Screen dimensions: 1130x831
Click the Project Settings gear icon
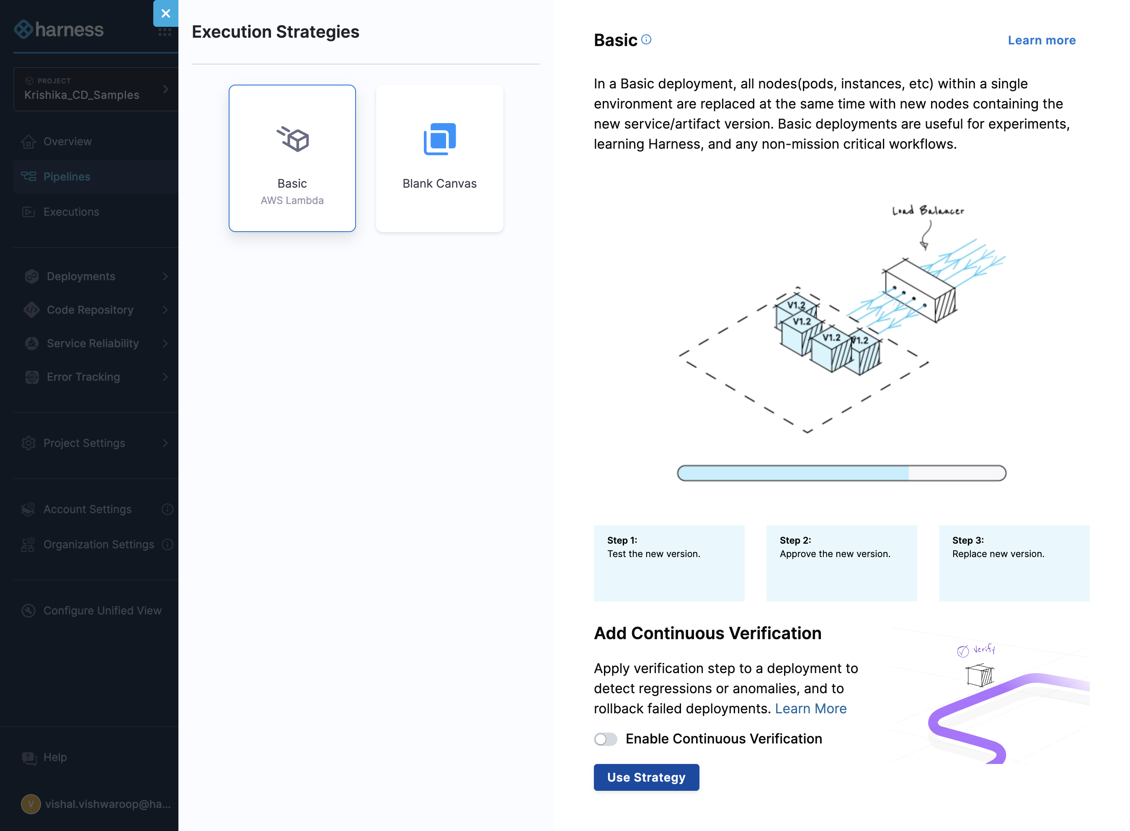coord(28,443)
